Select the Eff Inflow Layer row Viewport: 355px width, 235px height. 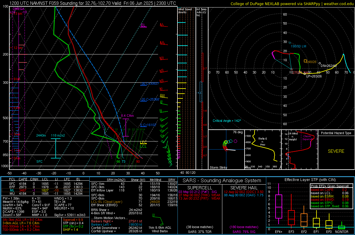[x=134, y=191]
